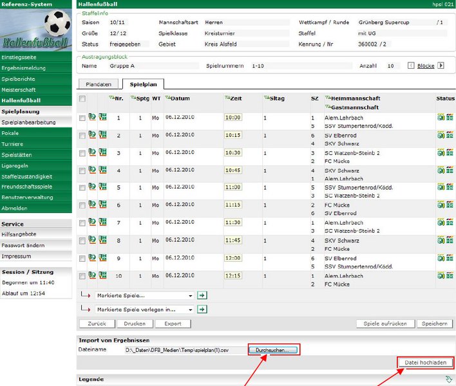Sort the table by Datum column icon

tap(167, 98)
